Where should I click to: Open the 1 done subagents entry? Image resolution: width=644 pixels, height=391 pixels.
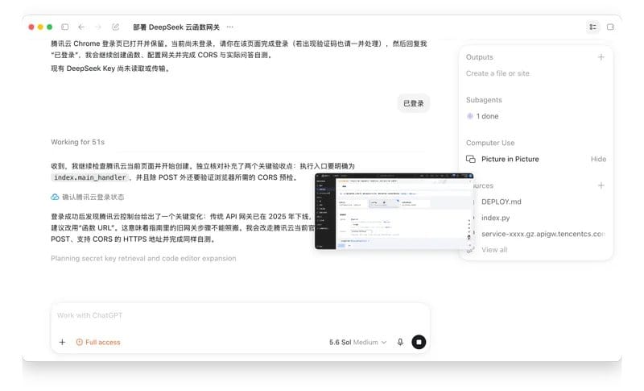tap(482, 116)
